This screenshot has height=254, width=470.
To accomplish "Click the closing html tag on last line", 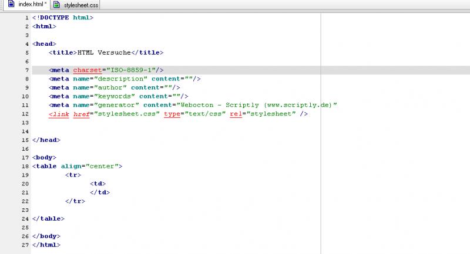I will coord(46,245).
